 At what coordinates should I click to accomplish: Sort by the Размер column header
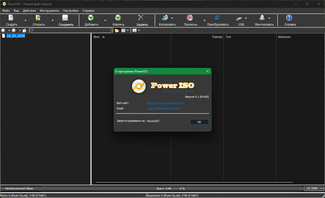(x=197, y=37)
